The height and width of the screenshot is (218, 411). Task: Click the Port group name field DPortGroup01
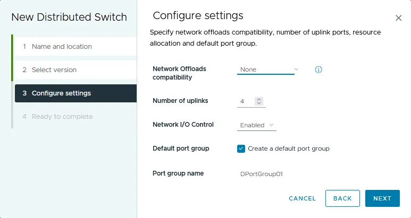coord(262,174)
